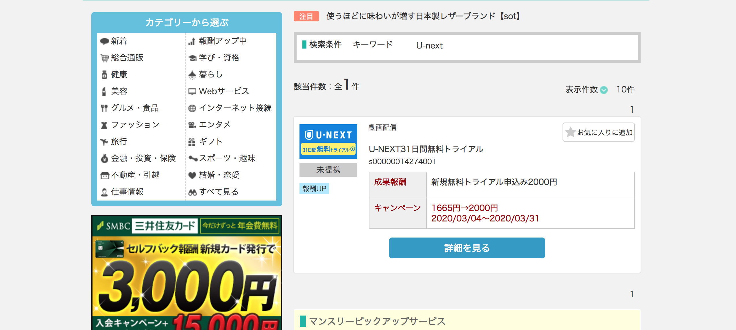Open the 旅行 category link
The width and height of the screenshot is (736, 330).
[119, 141]
